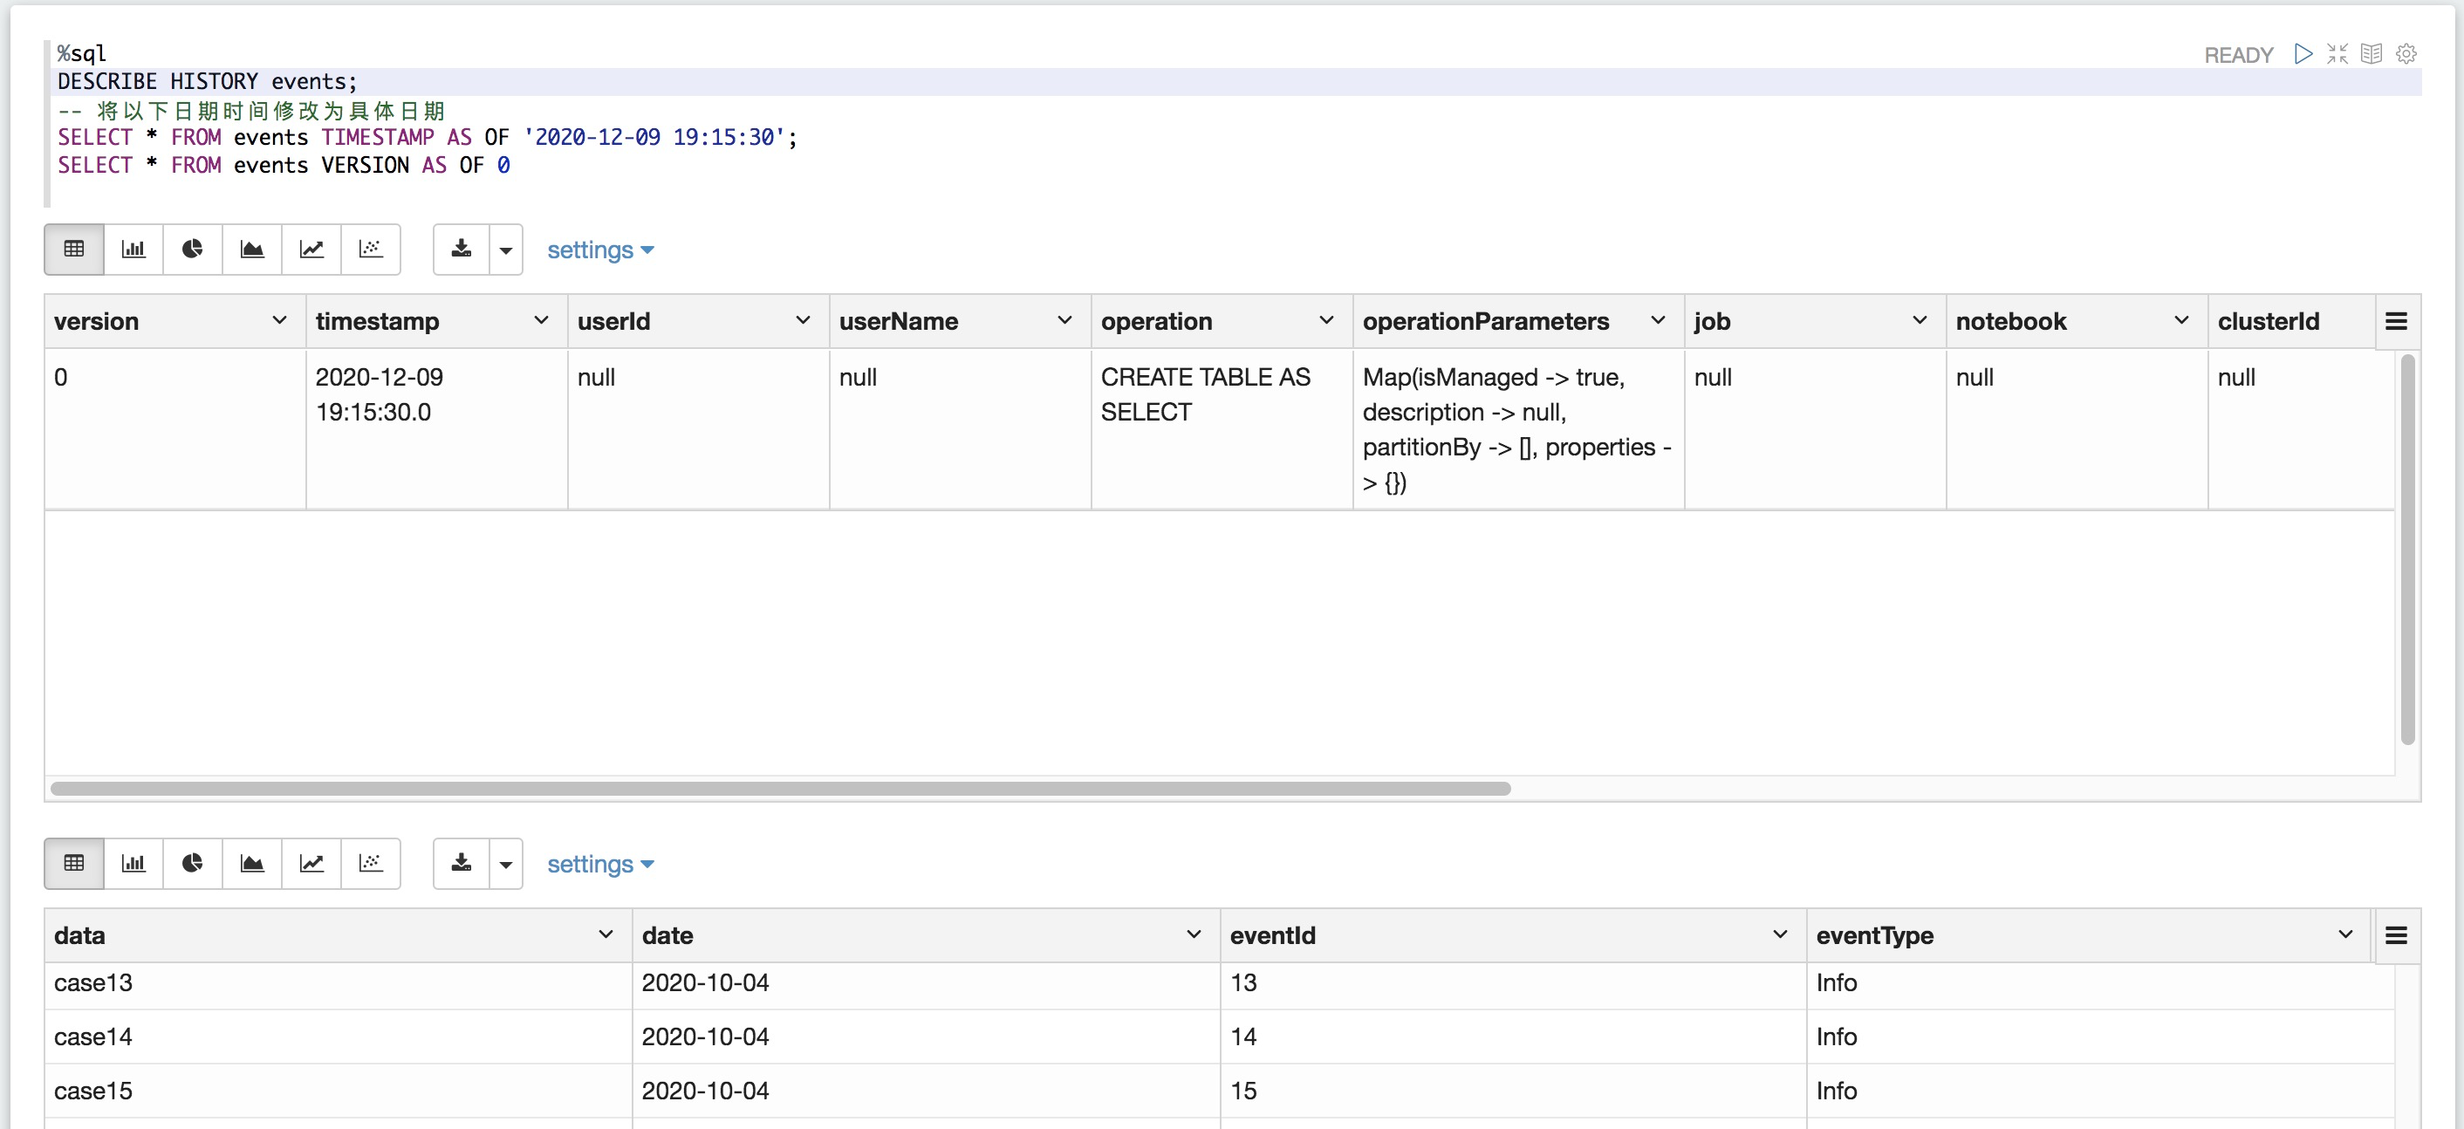Image resolution: width=2464 pixels, height=1129 pixels.
Task: Select the 2020-12-09 19:15:30.0 timestamp cell
Action: (437, 429)
